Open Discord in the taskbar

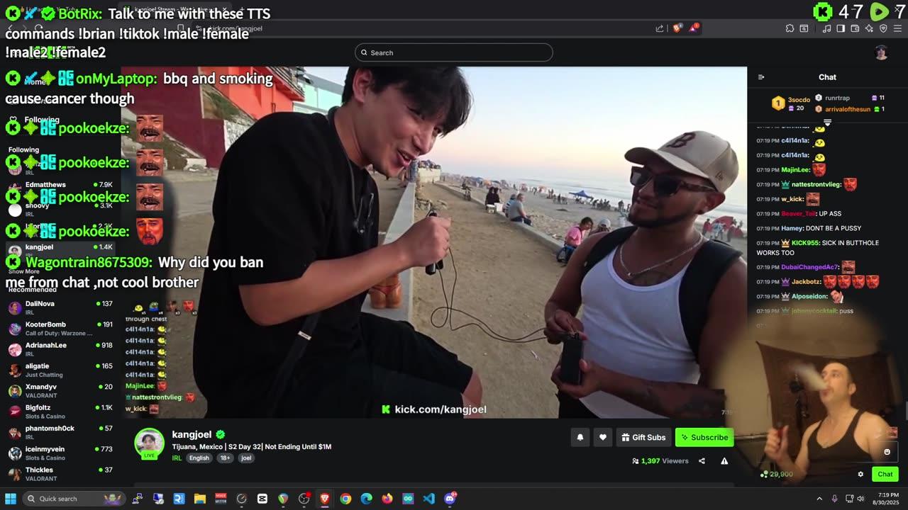tap(450, 499)
